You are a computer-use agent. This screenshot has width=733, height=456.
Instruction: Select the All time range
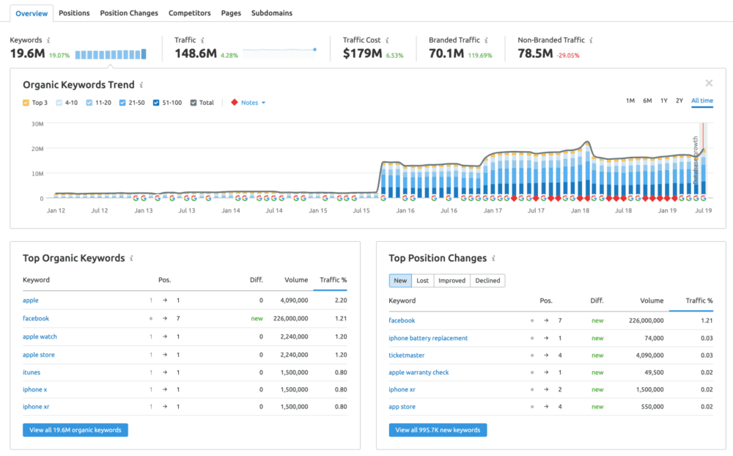coord(702,100)
